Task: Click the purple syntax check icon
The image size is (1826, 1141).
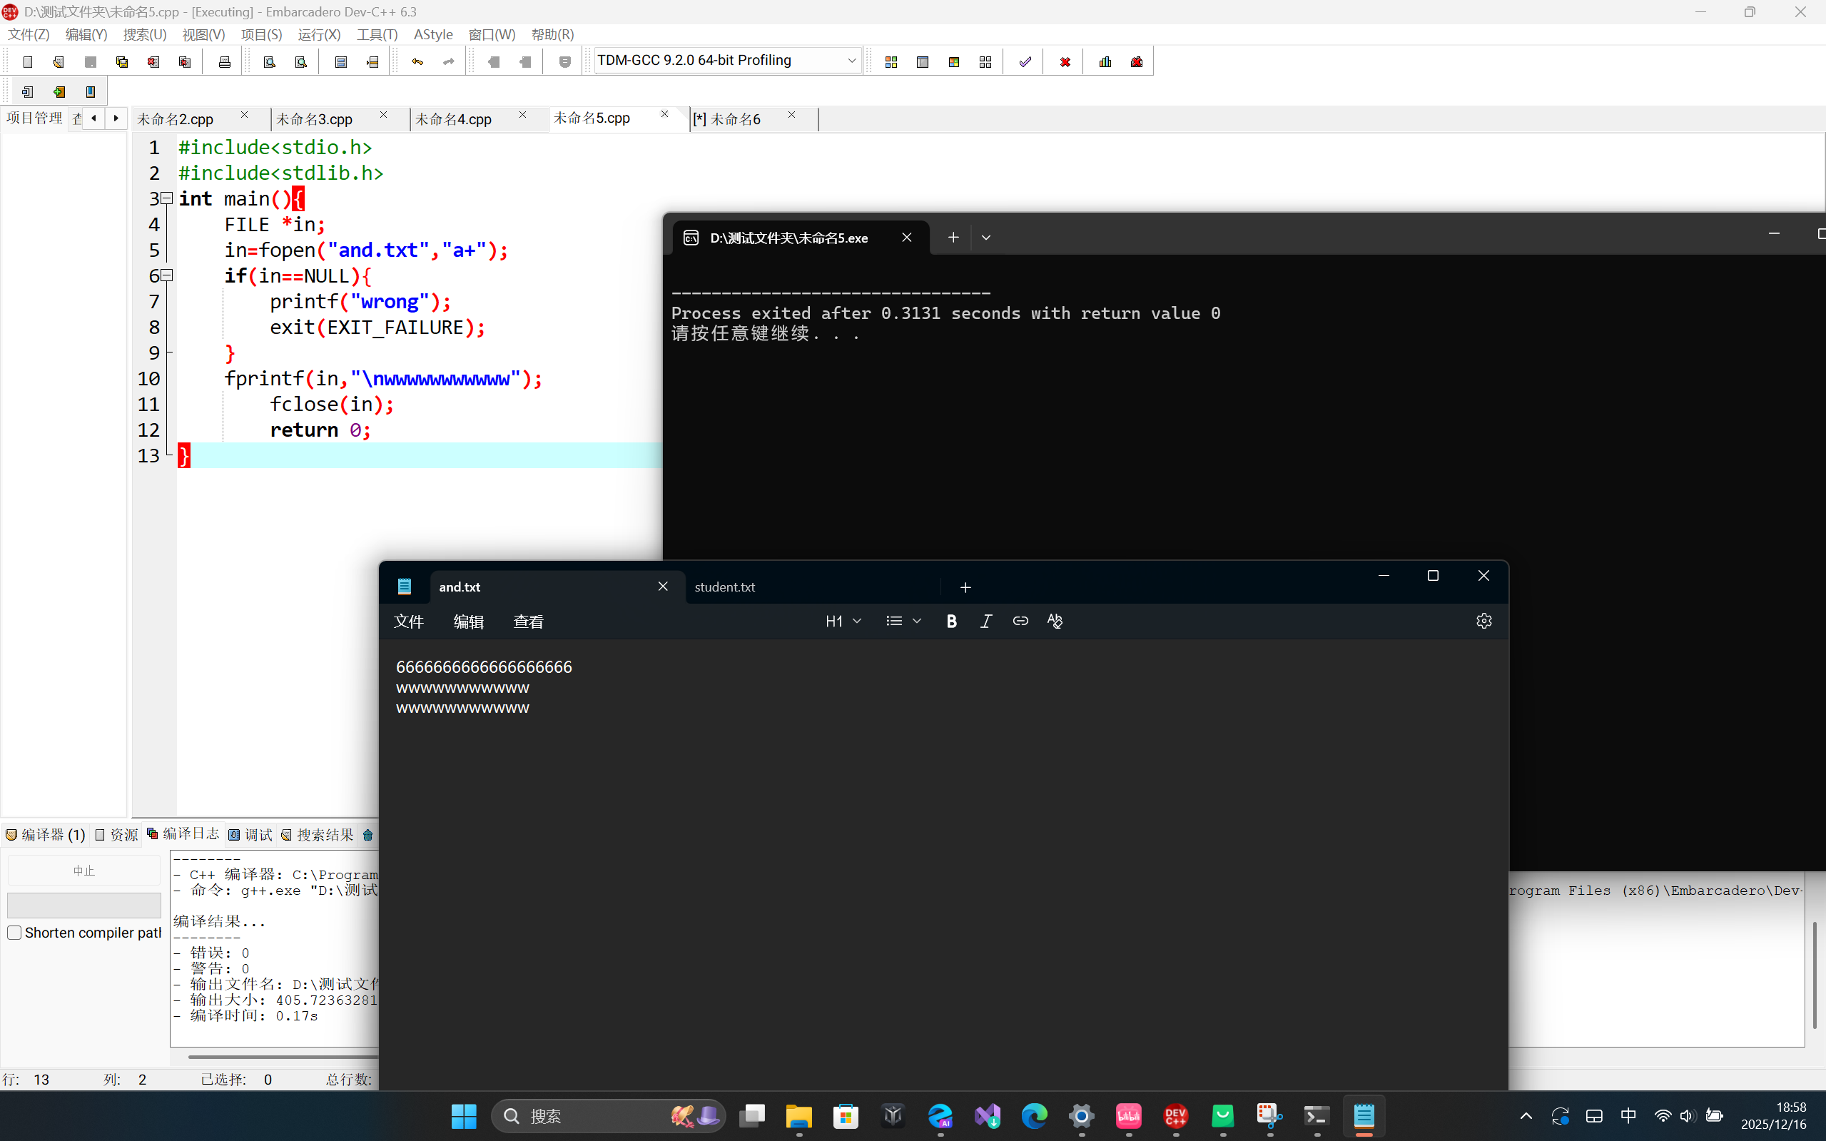Action: pyautogui.click(x=1025, y=62)
